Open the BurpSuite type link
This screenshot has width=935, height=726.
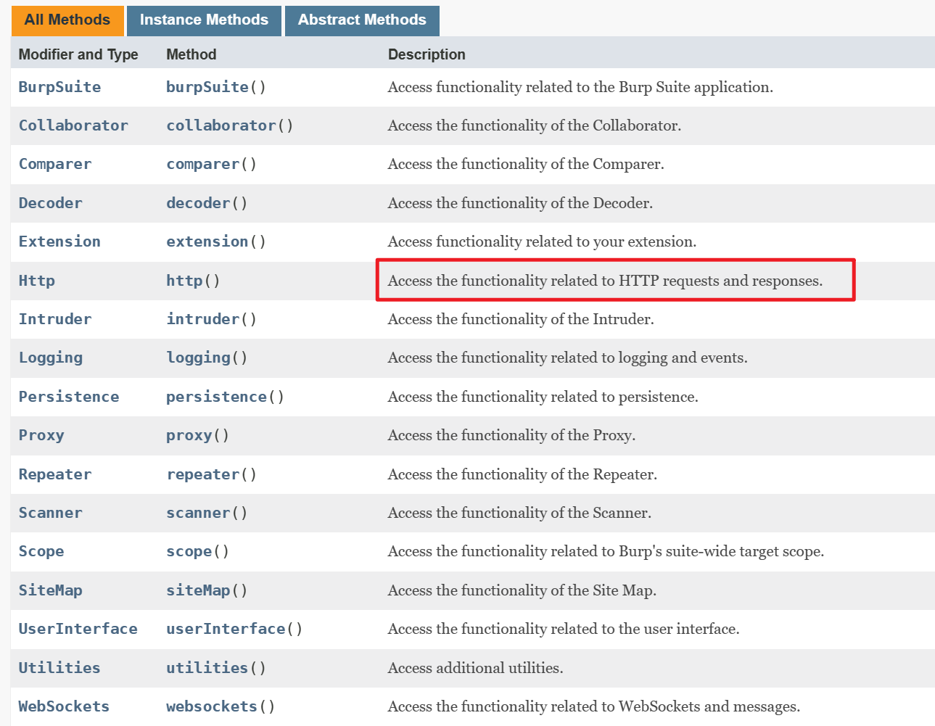[59, 87]
